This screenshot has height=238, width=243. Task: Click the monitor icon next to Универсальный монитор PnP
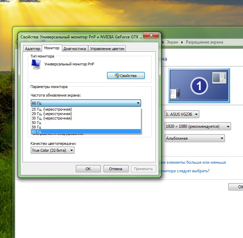[x=35, y=64]
